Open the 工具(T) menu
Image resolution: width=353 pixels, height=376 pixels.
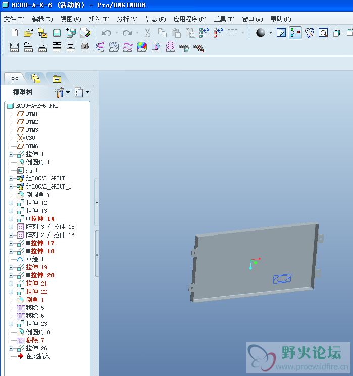pos(224,19)
